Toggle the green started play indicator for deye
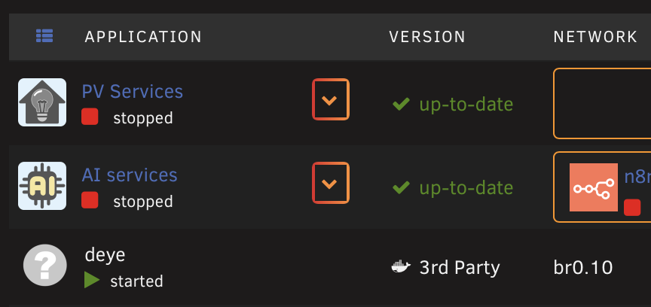 click(x=92, y=280)
